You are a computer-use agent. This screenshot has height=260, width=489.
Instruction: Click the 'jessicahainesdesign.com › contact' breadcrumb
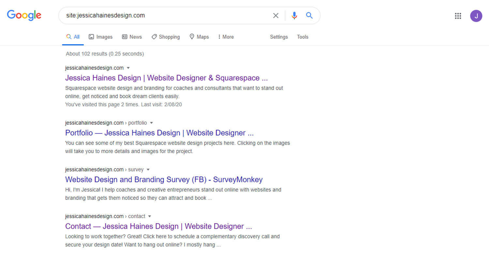click(x=105, y=216)
